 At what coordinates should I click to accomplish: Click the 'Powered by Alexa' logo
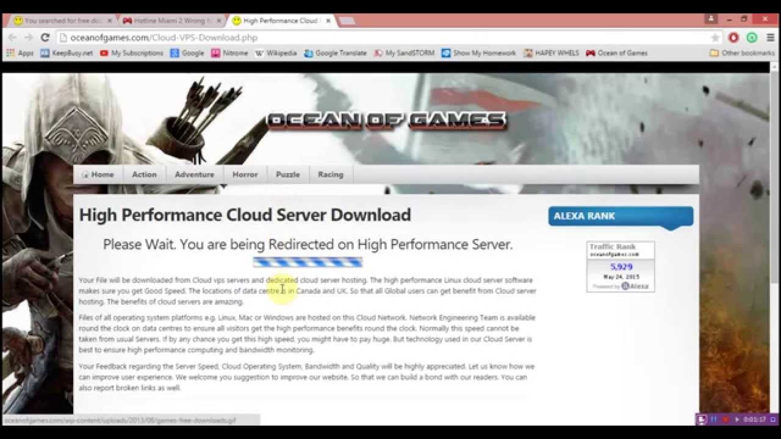(x=621, y=287)
